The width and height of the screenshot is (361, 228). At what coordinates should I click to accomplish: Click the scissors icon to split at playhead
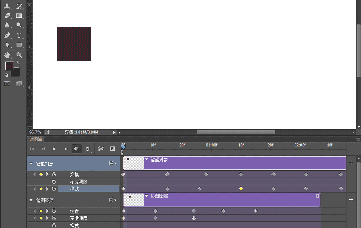(101, 149)
